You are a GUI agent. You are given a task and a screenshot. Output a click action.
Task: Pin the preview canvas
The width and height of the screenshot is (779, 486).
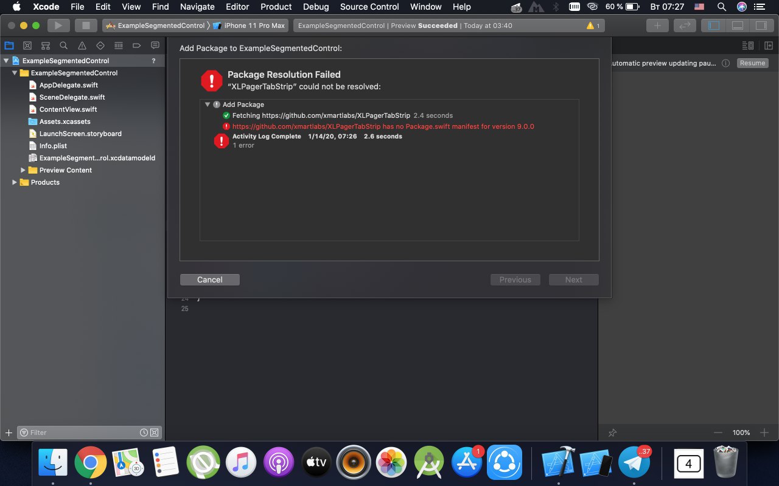click(613, 433)
